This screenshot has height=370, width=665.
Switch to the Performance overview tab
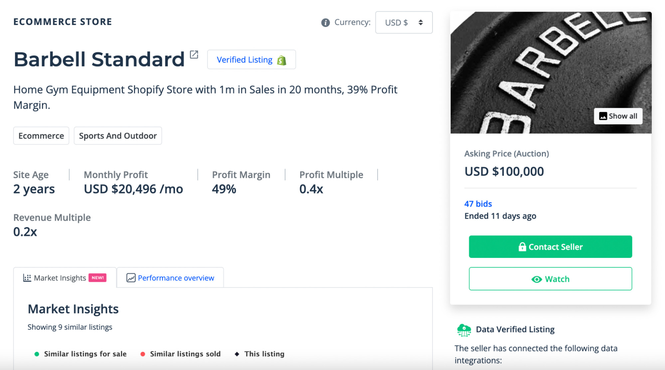click(170, 278)
